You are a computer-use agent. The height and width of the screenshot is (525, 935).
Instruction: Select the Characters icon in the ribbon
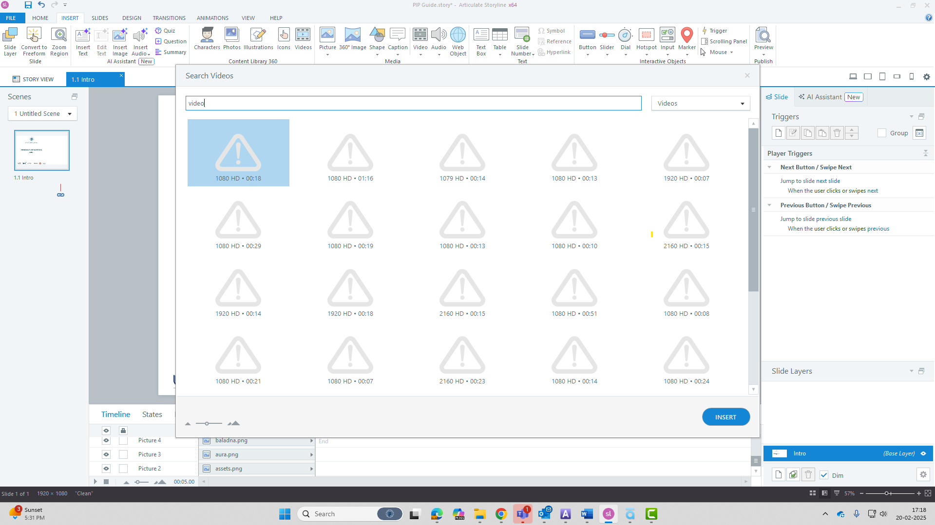(x=207, y=39)
